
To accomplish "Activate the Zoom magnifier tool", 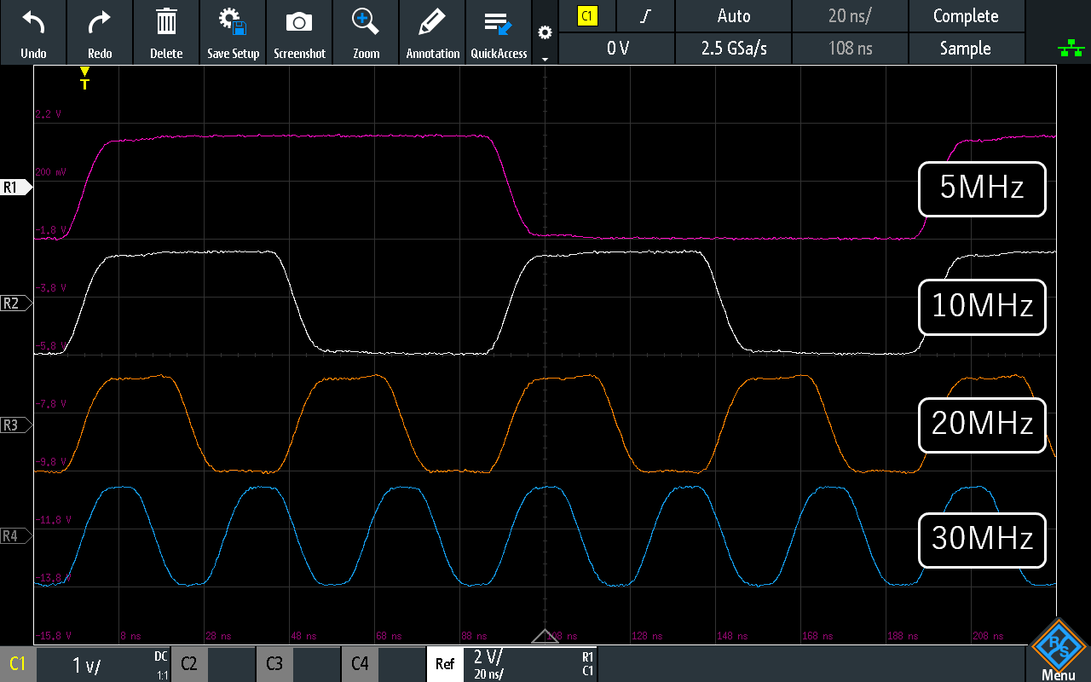I will pos(366,32).
